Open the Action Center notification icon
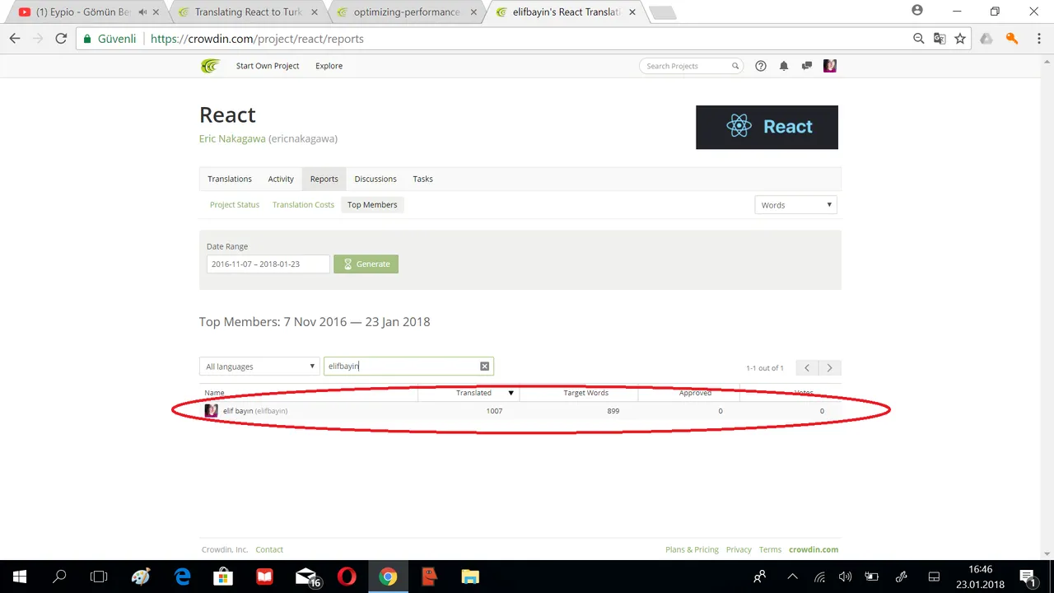 [x=1027, y=577]
